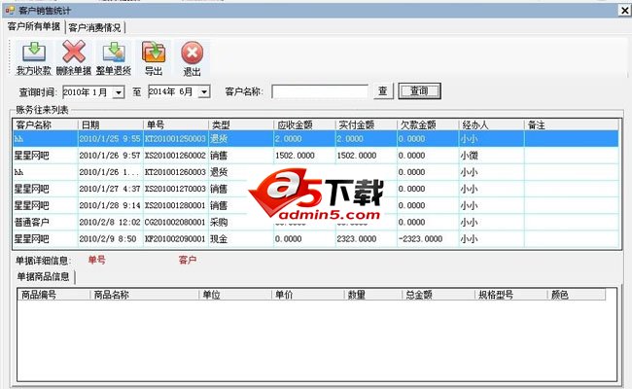
Task: Select row with order XF201002090001
Action: click(x=316, y=239)
